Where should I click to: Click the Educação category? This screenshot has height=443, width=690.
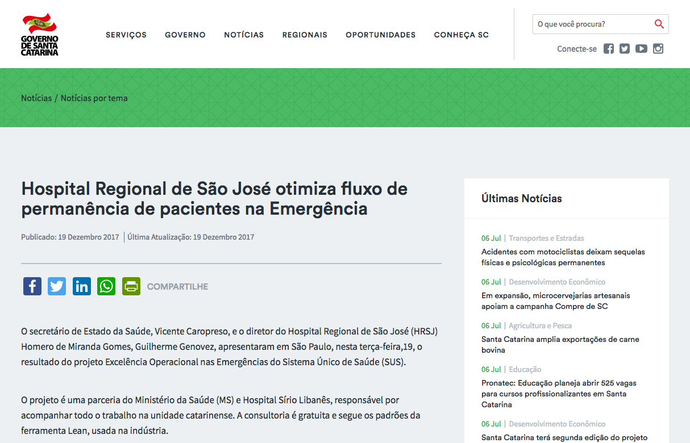tap(525, 370)
